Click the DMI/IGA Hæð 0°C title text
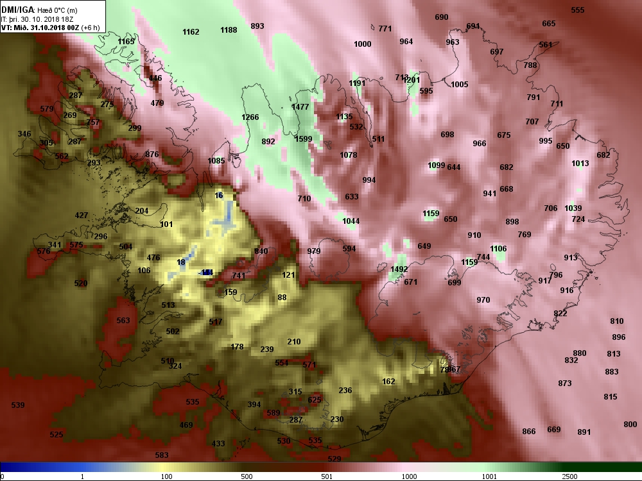This screenshot has height=481, width=642. click(39, 10)
